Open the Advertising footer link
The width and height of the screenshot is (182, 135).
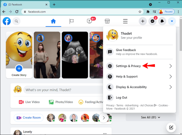(x=132, y=105)
